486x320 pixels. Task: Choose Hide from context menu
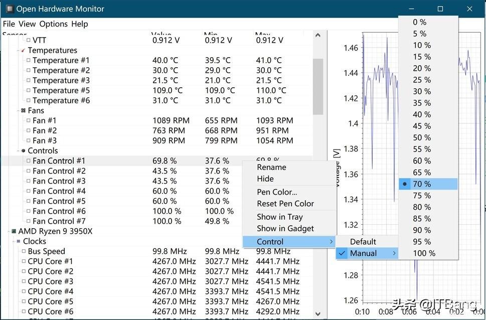[x=289, y=179]
